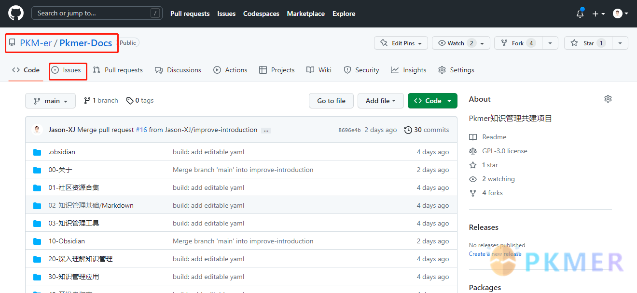
Task: View the 1 branch link
Action: 101,101
